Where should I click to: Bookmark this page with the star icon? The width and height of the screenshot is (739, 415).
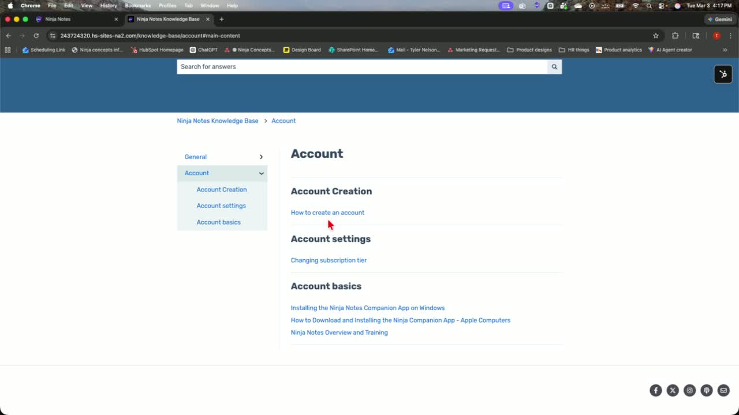coord(656,36)
